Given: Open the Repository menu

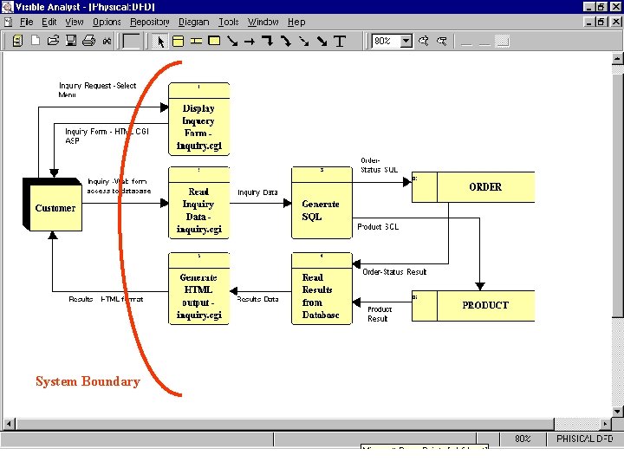Looking at the screenshot, I should tap(150, 22).
